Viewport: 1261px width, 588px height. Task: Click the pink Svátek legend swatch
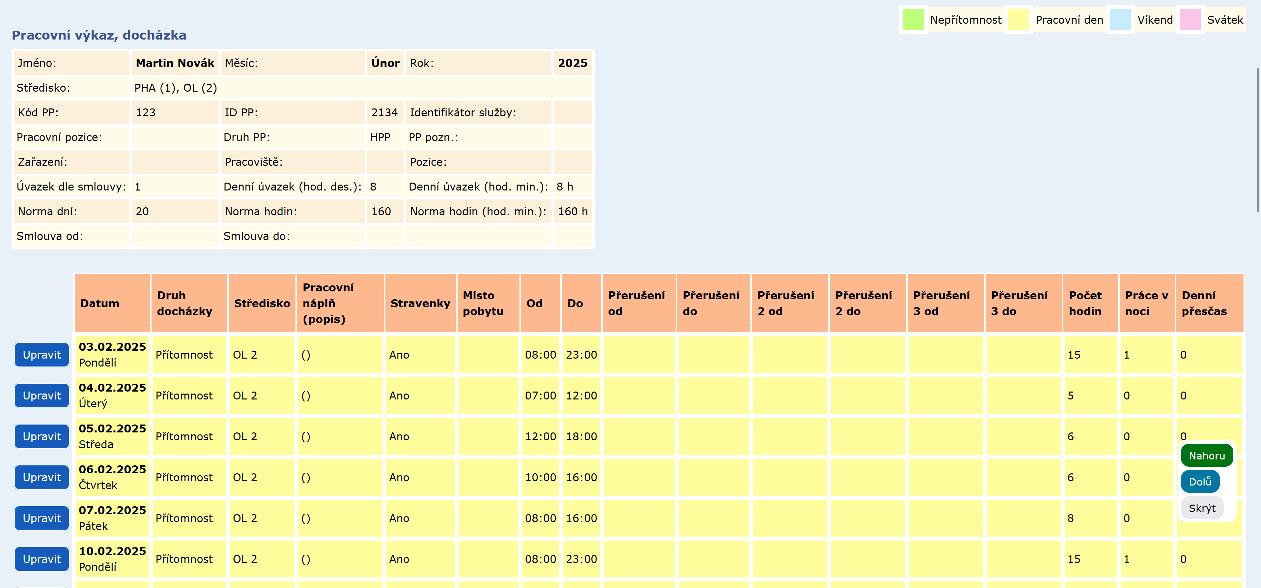1190,19
